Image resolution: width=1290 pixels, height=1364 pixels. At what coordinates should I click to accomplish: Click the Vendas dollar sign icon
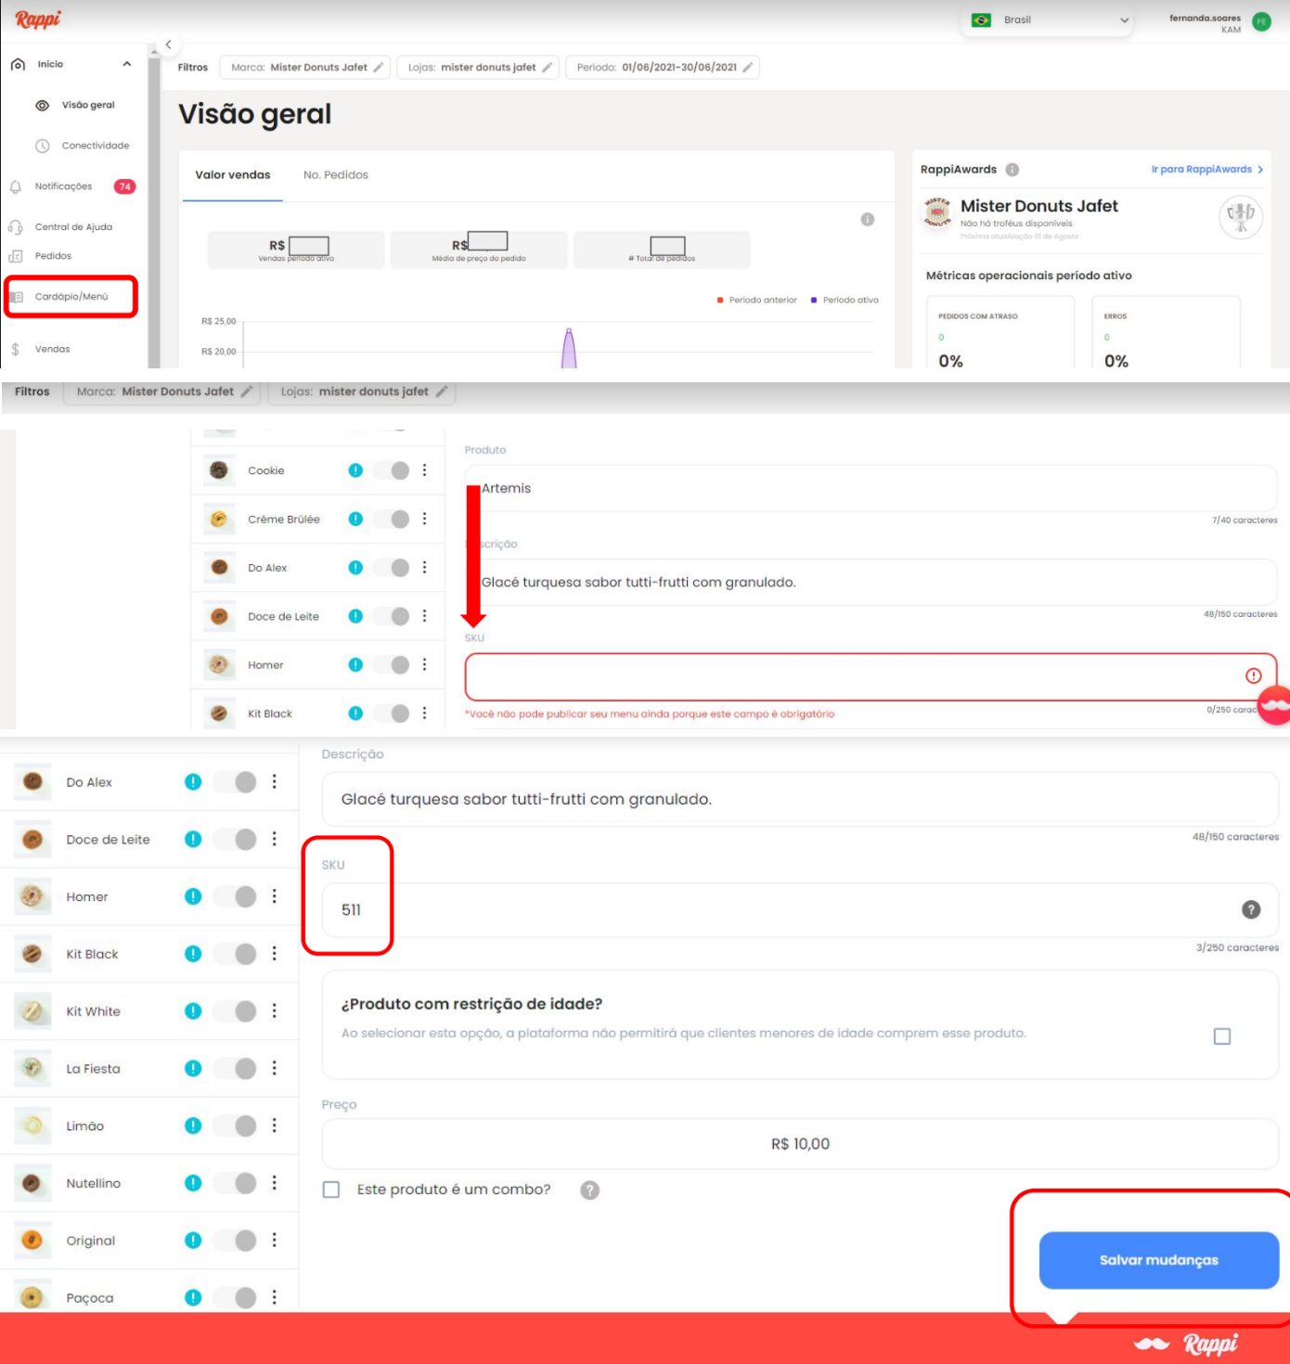pos(16,350)
